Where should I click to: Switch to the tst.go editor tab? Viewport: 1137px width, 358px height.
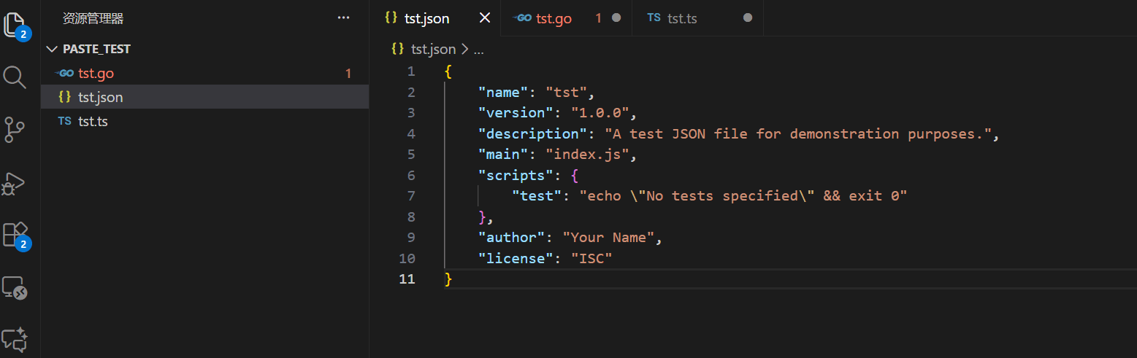click(567, 18)
